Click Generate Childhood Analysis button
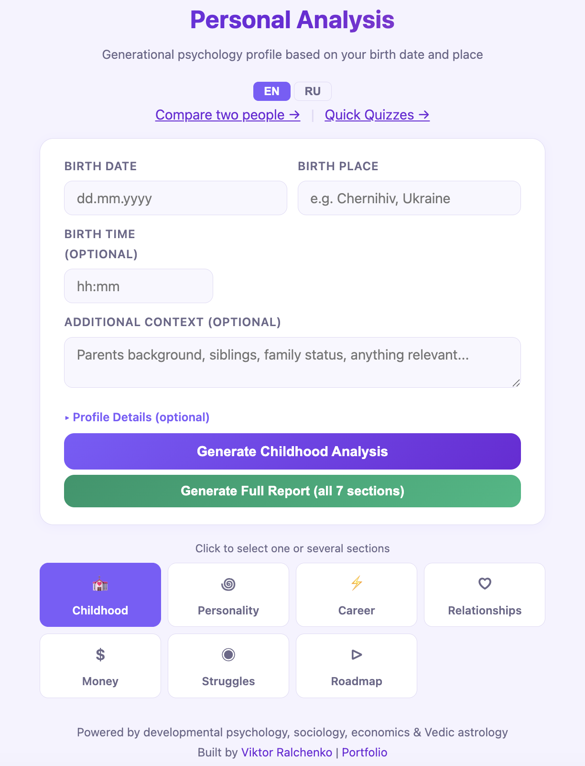585x766 pixels. click(x=292, y=451)
